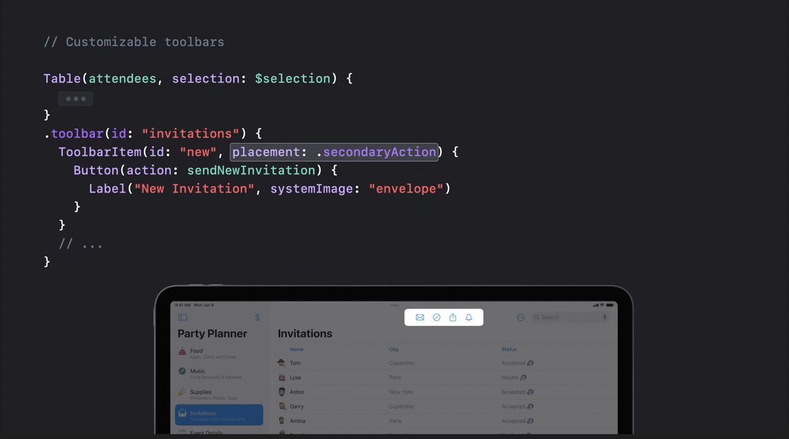Tap the slashed-circle toolbar icon
Viewport: 789px width, 439px height.
[x=437, y=317]
